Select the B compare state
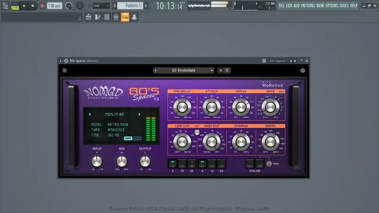 coord(227,71)
